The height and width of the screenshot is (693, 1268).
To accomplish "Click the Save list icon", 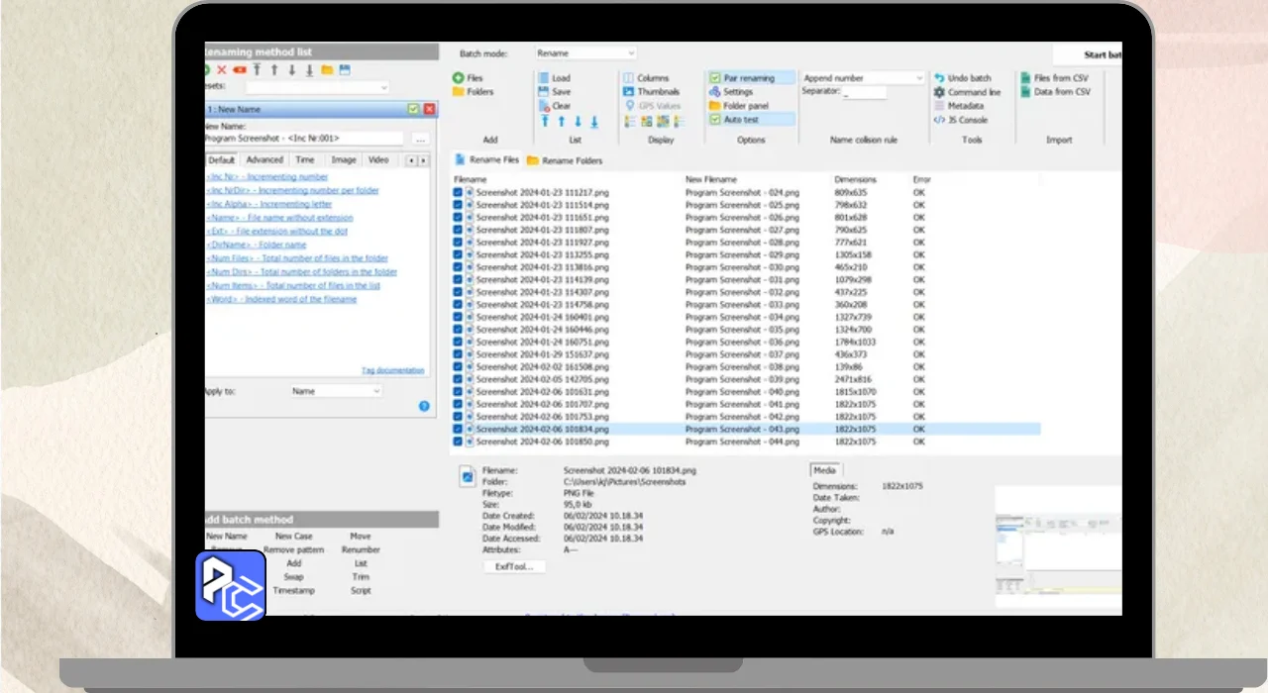I will 545,92.
